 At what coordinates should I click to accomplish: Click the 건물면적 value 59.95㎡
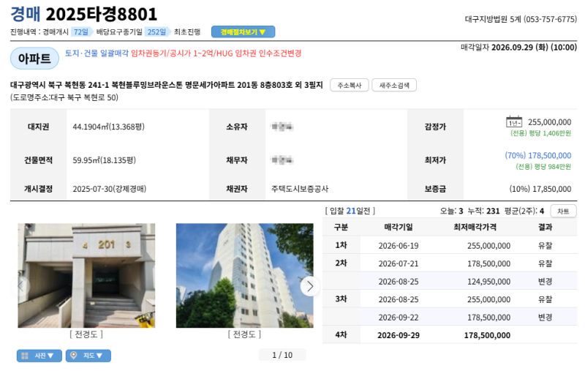point(104,160)
